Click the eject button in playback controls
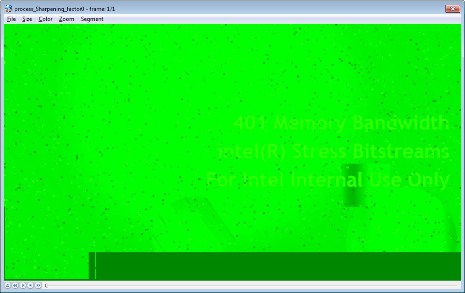Screen dimensions: 465x293 [8, 285]
